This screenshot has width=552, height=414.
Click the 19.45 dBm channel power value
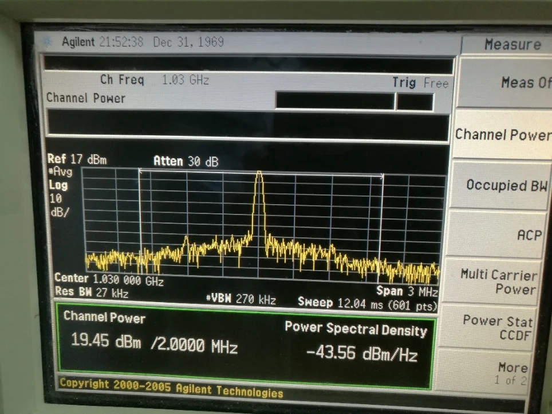pos(106,341)
